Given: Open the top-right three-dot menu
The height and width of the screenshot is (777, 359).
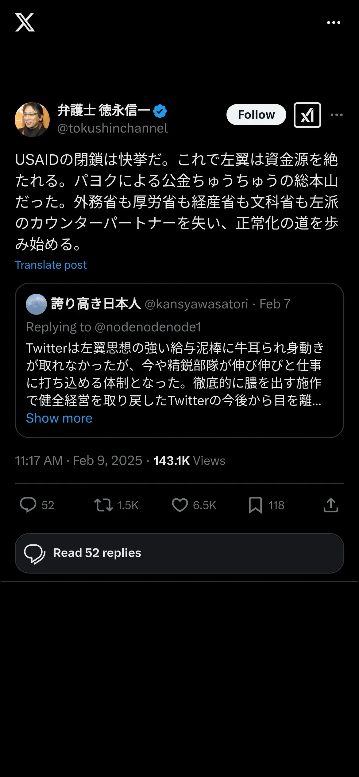Looking at the screenshot, I should [334, 23].
